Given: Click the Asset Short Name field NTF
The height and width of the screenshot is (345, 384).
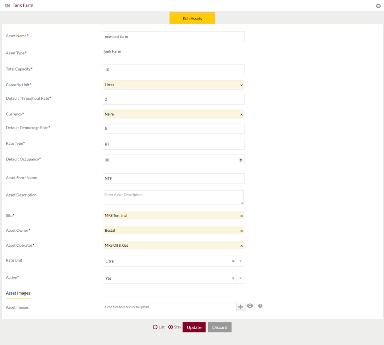Looking at the screenshot, I should [x=174, y=178].
